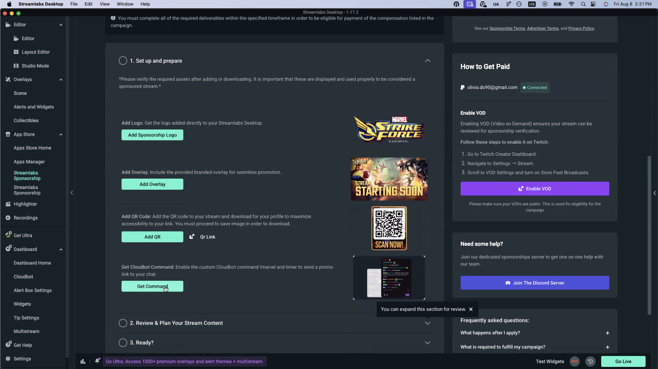Open Cloudbot in sidebar

tap(23, 277)
